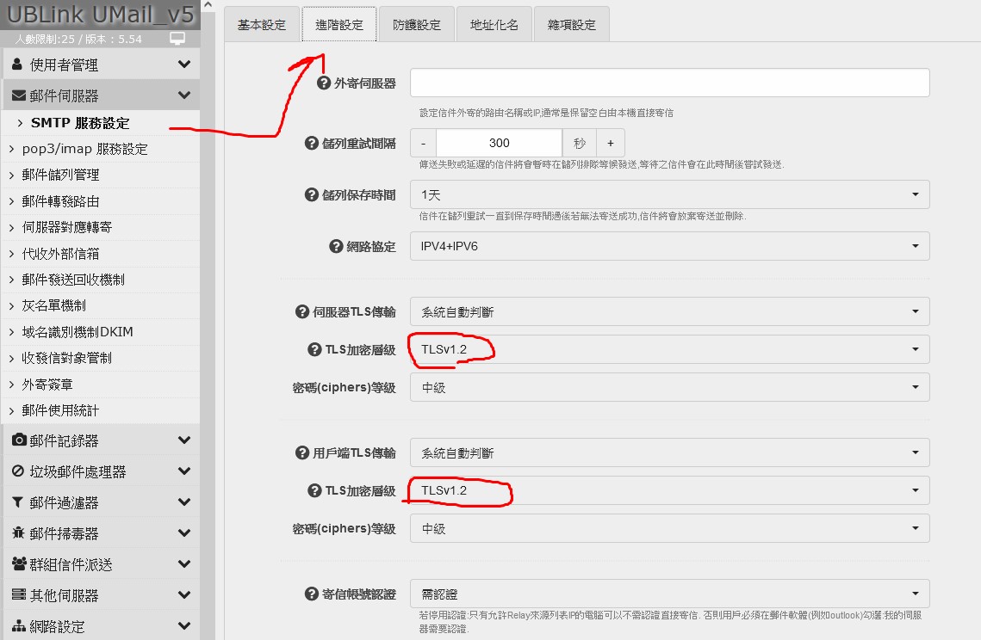The image size is (981, 640).
Task: Expand the 郵件掃毒器 sidebar section
Action: pos(100,533)
